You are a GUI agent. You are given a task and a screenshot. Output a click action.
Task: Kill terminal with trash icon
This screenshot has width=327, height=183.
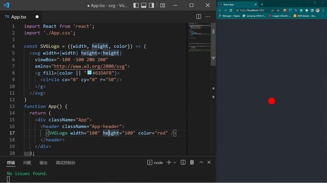[192, 163]
